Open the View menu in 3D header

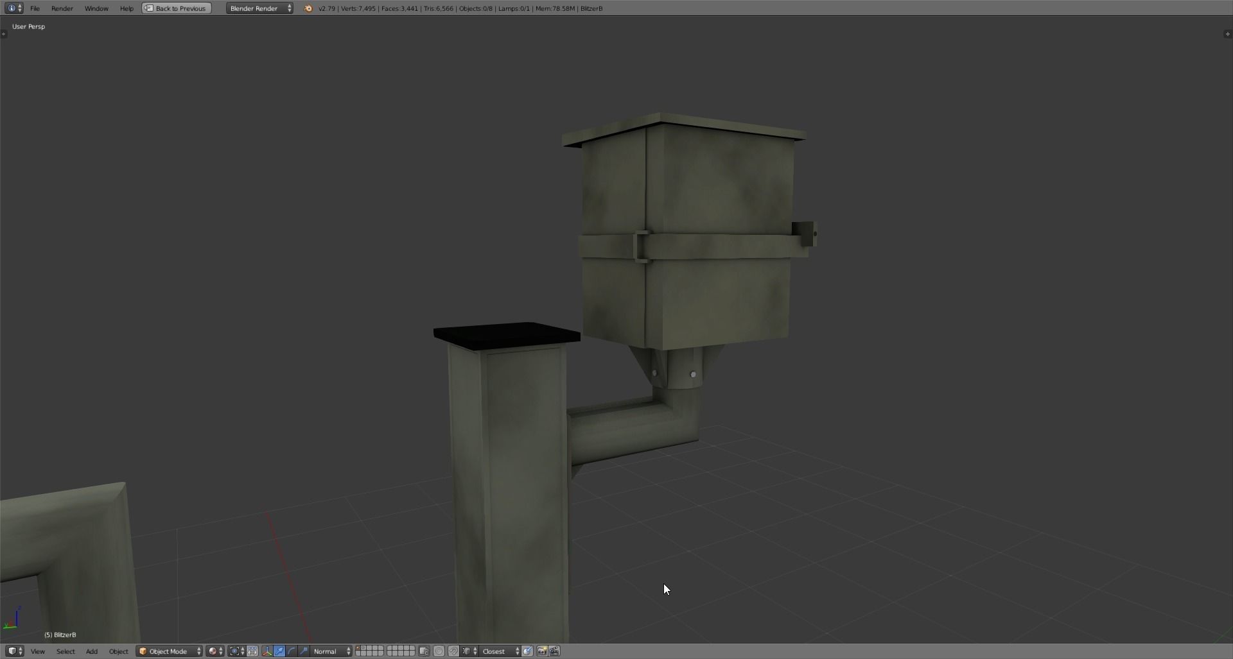pyautogui.click(x=38, y=651)
